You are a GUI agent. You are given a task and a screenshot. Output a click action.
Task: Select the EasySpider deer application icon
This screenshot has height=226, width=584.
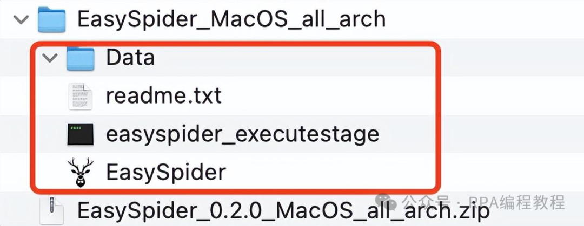pyautogui.click(x=81, y=173)
